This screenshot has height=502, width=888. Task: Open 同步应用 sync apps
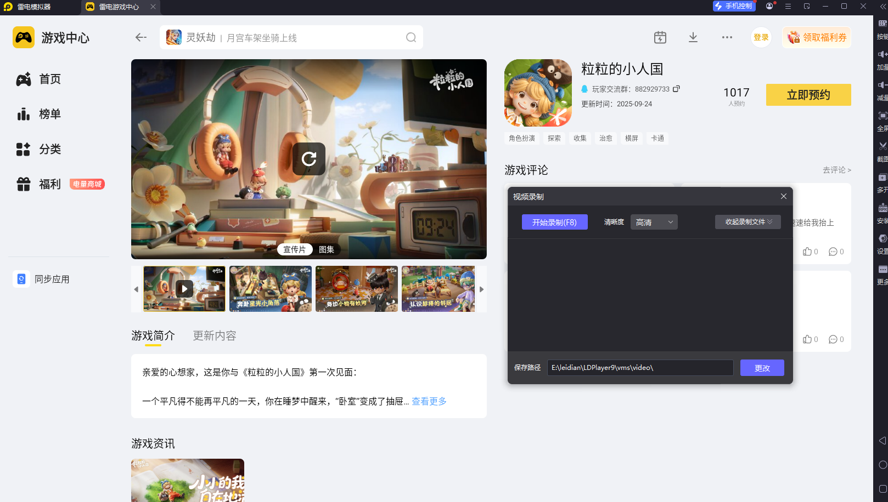click(x=42, y=279)
